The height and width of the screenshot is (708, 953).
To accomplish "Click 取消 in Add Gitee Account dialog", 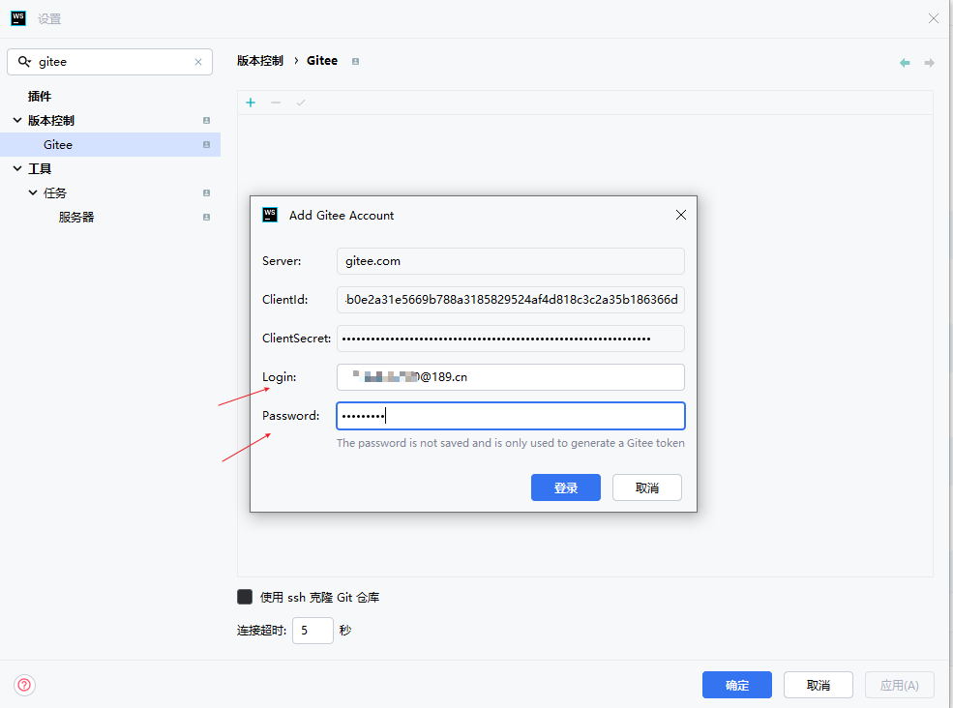I will pos(646,487).
